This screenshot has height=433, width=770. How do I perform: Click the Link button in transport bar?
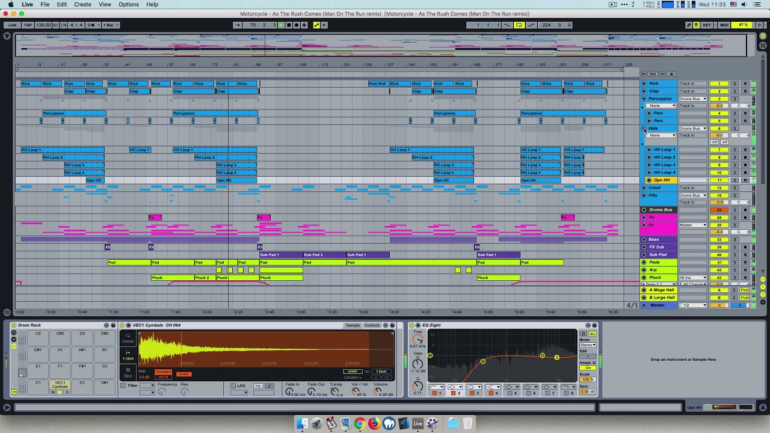coord(13,25)
